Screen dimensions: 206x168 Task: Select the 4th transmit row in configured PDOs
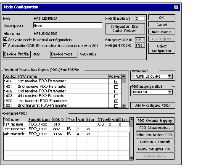point(66,134)
